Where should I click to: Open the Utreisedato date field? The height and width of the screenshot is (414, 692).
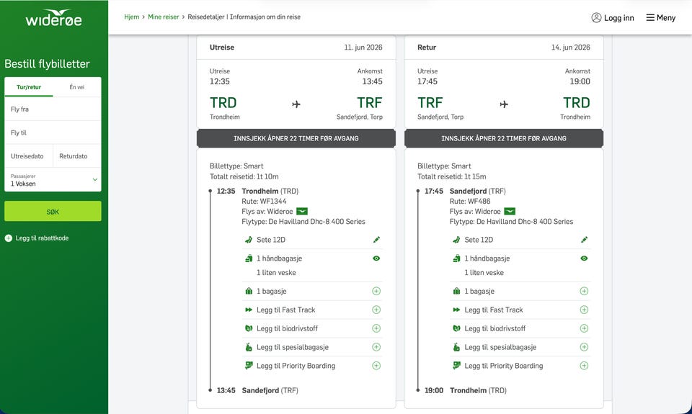tap(29, 156)
